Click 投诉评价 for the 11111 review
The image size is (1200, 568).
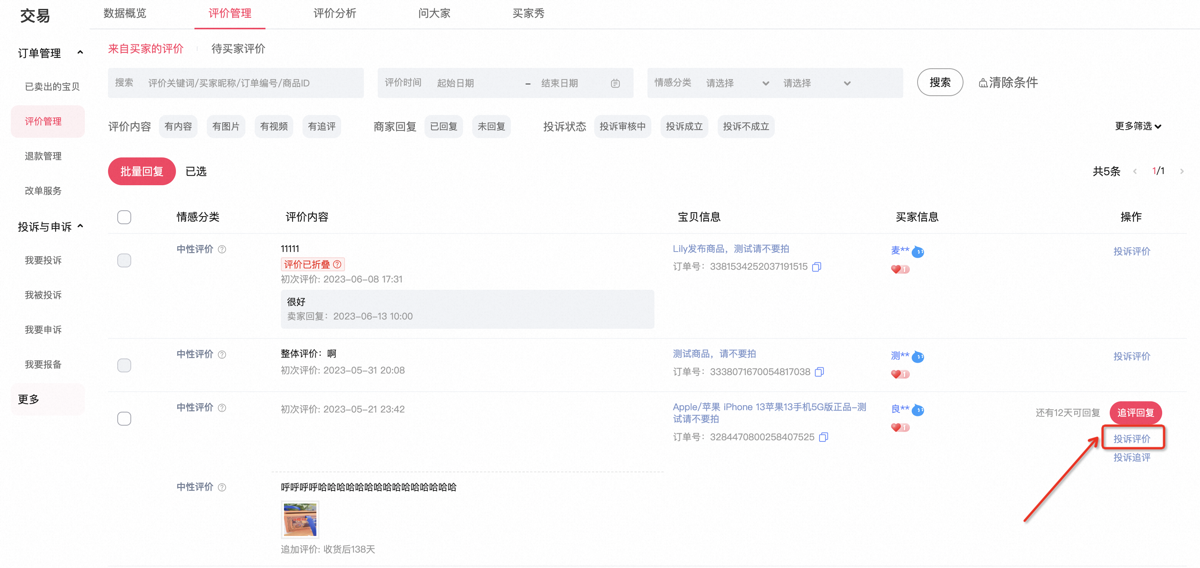[1132, 252]
